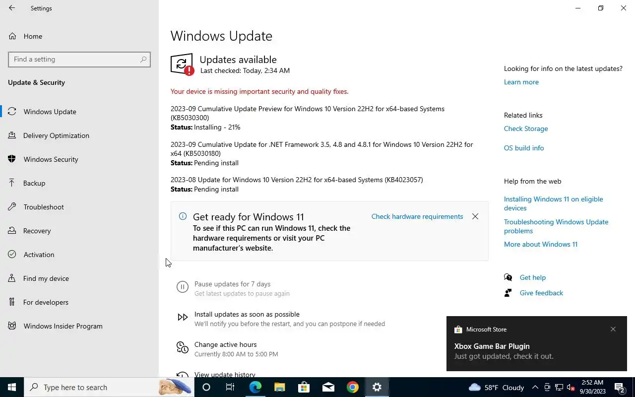Open Microsoft Store from taskbar
Screen dimensions: 635x397
(304, 387)
